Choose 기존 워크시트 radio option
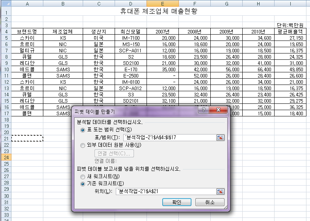The height and width of the screenshot is (221, 310). [83, 184]
